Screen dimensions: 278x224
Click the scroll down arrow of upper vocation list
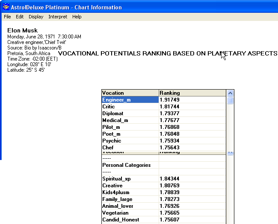coord(230,153)
